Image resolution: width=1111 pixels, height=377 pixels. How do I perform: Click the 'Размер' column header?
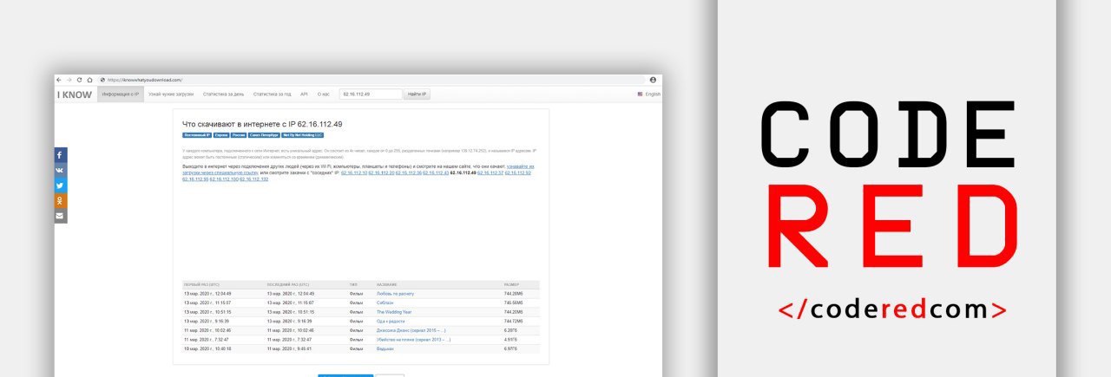(511, 284)
